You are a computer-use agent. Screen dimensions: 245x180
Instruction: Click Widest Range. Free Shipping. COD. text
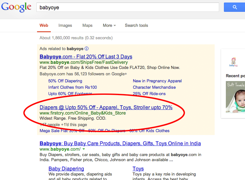tap(73, 118)
